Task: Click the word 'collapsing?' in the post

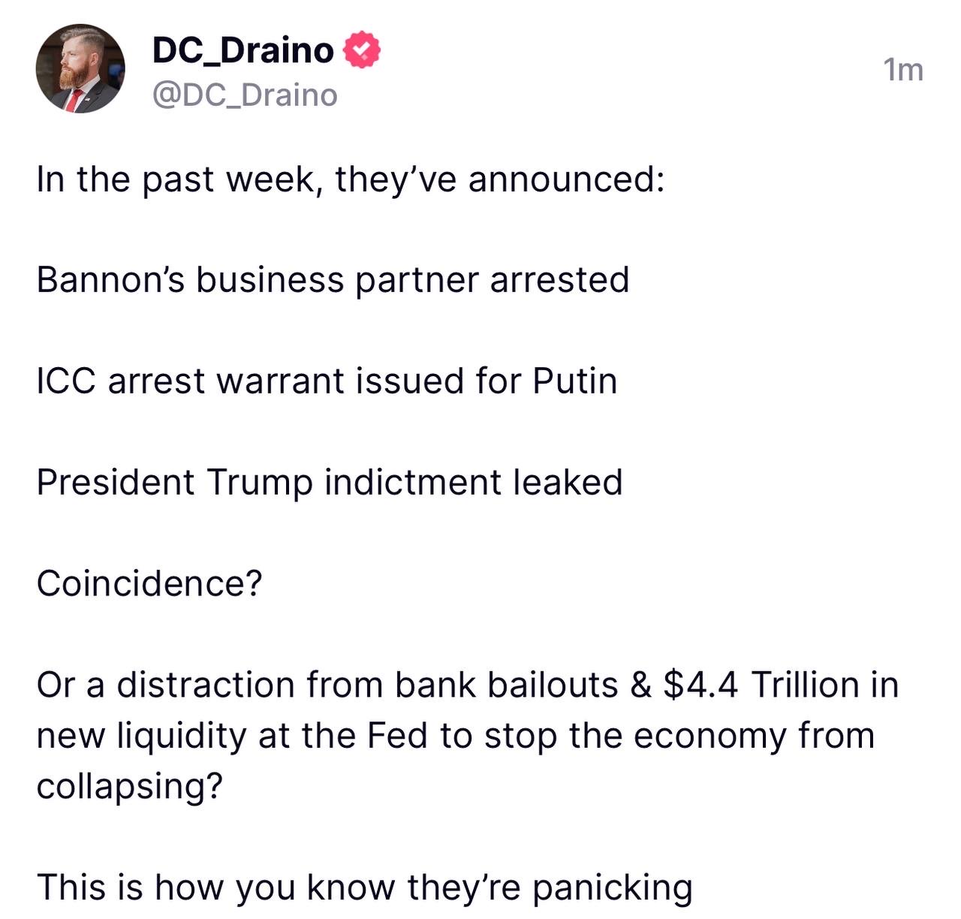Action: coord(130,787)
